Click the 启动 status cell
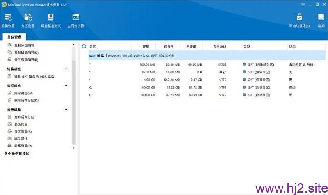The image size is (328, 195). click(292, 87)
